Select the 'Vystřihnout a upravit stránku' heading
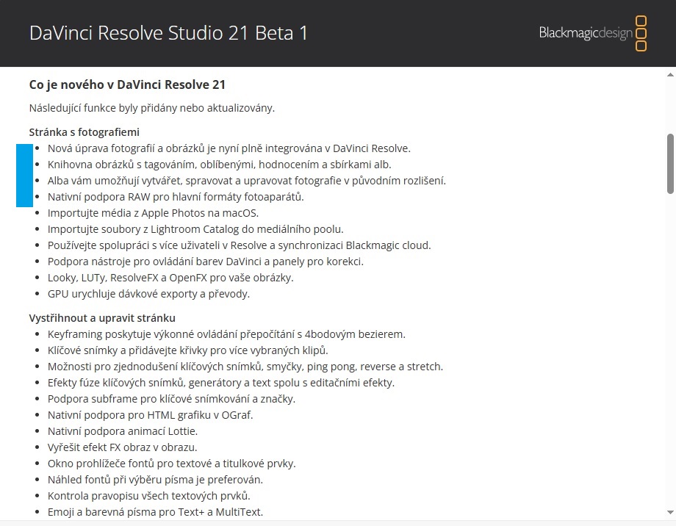The width and height of the screenshot is (676, 526). (x=102, y=318)
